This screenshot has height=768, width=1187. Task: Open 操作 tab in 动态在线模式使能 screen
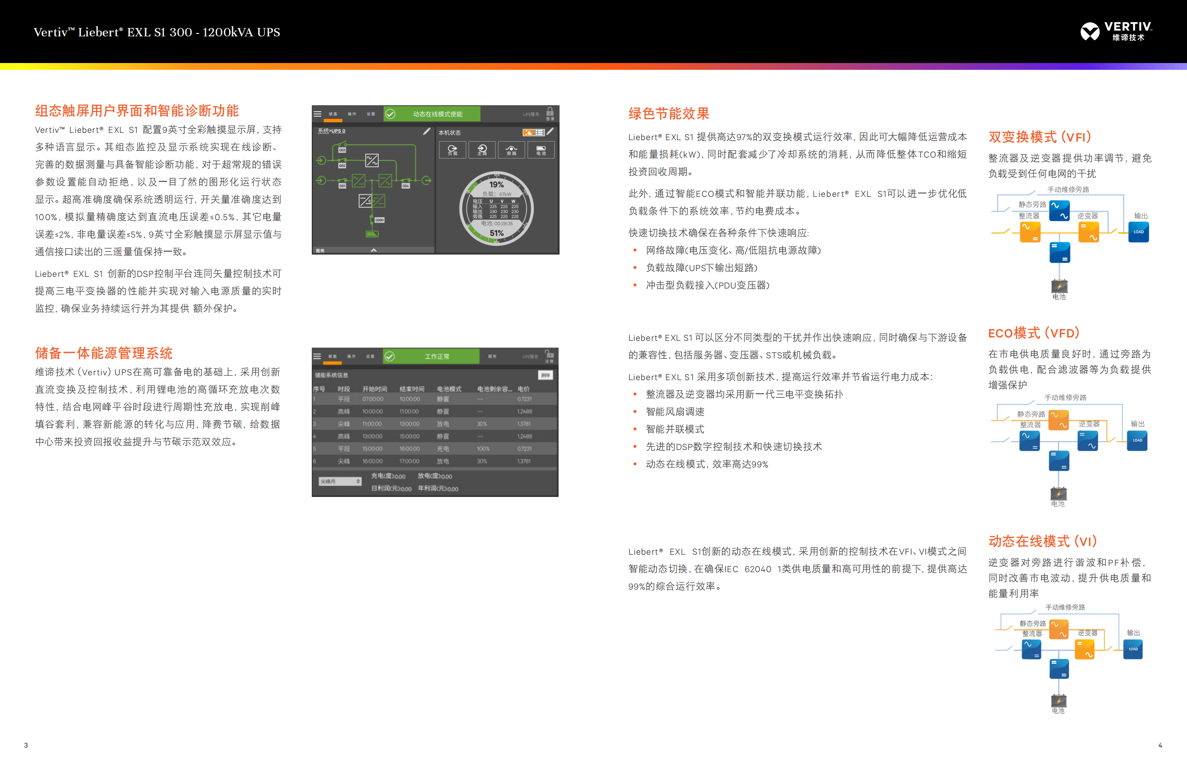pyautogui.click(x=352, y=114)
